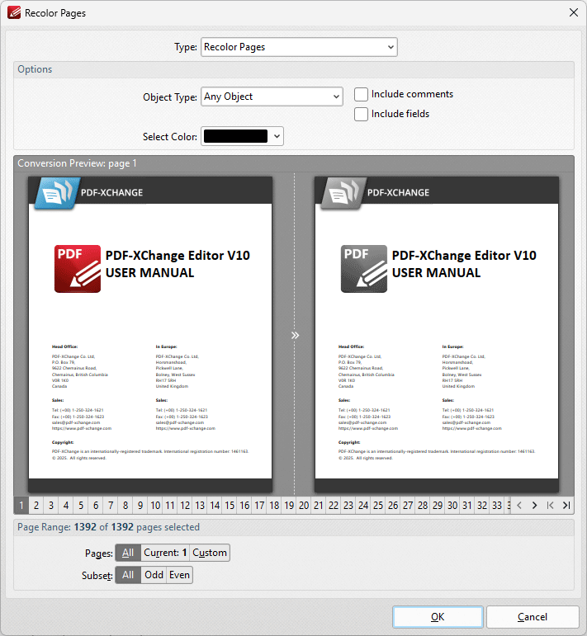
Task: Select Even subset option
Action: pyautogui.click(x=179, y=575)
